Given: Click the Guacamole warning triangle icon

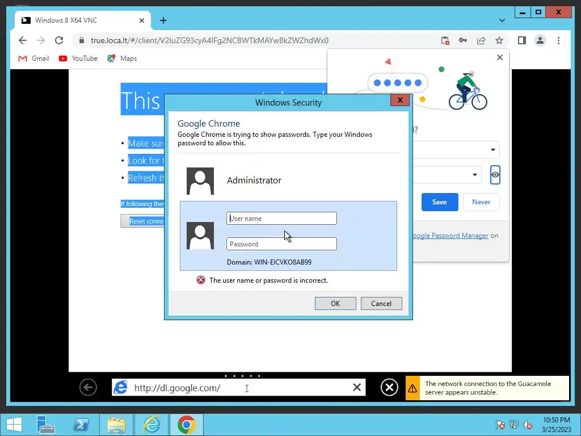Looking at the screenshot, I should pyautogui.click(x=412, y=388).
